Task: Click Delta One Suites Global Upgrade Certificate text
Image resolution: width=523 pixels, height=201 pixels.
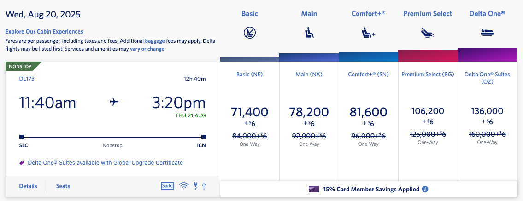Action: point(105,163)
